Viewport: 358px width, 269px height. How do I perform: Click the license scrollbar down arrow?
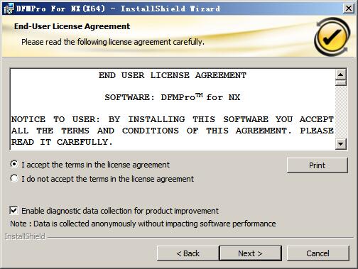click(341, 143)
